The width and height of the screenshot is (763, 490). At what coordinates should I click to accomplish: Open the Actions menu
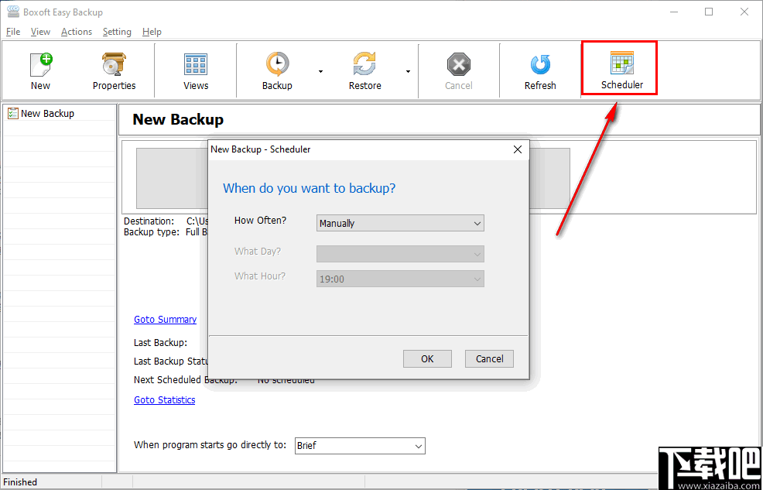(x=76, y=32)
